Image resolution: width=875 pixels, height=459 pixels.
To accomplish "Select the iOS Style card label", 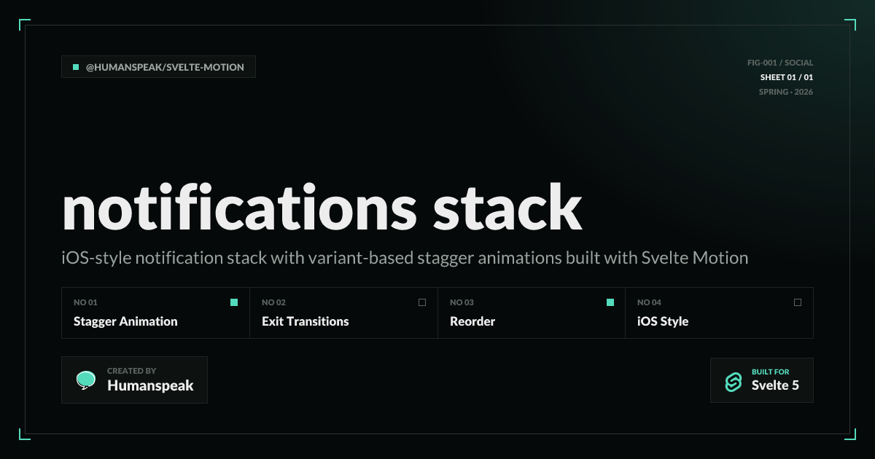I will pos(663,321).
